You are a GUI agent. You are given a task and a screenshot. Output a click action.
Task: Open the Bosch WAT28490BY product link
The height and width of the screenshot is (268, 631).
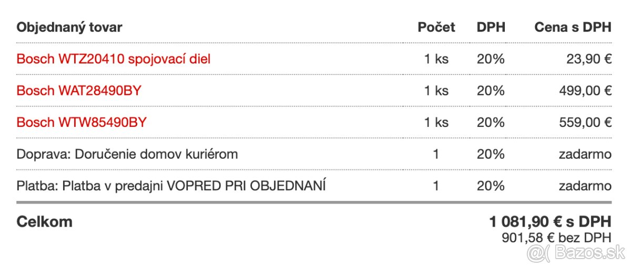pyautogui.click(x=79, y=91)
